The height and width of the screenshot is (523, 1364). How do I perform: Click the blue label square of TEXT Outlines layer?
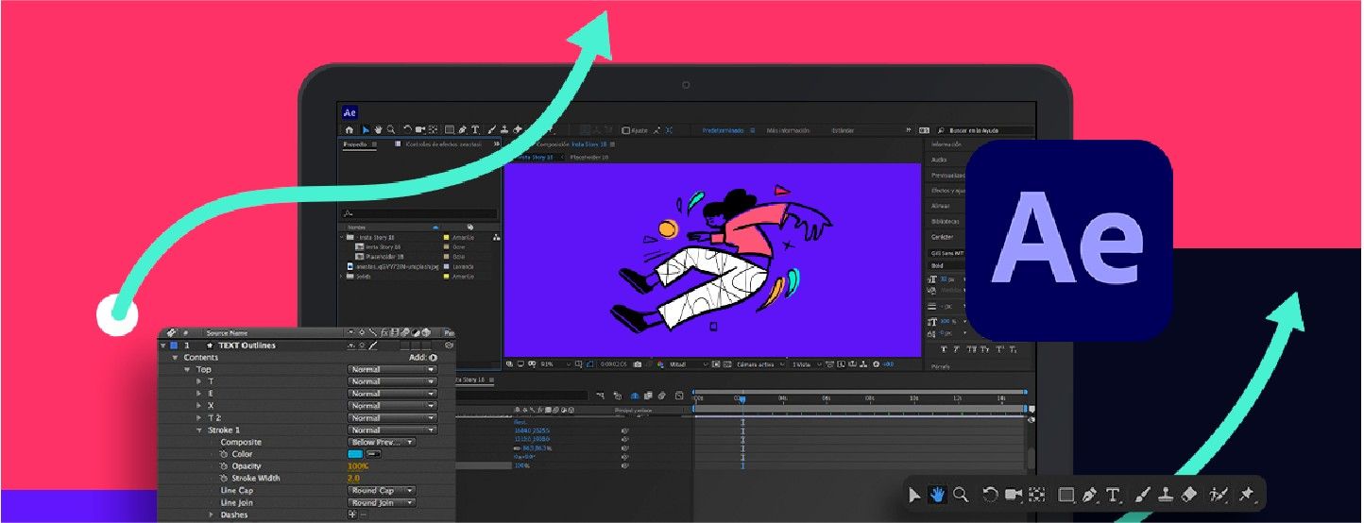173,346
